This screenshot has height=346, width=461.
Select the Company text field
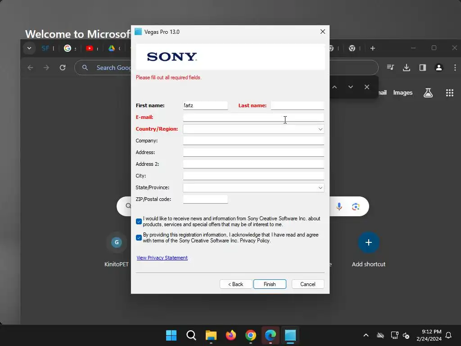[253, 141]
